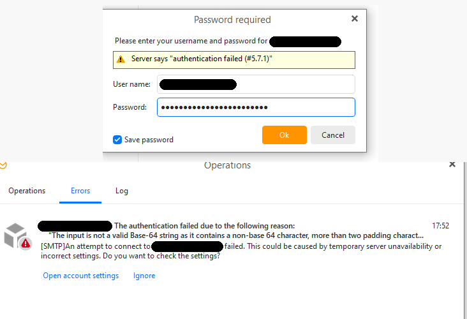Image resolution: width=467 pixels, height=319 pixels.
Task: Open account settings link
Action: coord(81,276)
